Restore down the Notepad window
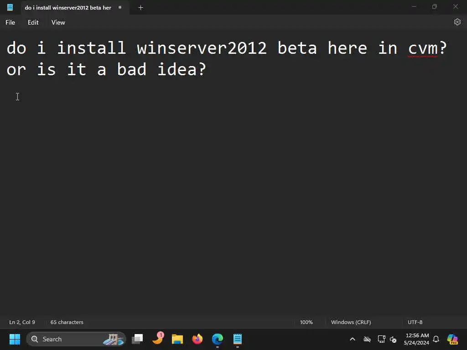 coord(435,6)
